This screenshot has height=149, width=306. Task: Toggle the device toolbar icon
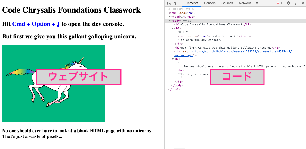click(176, 3)
